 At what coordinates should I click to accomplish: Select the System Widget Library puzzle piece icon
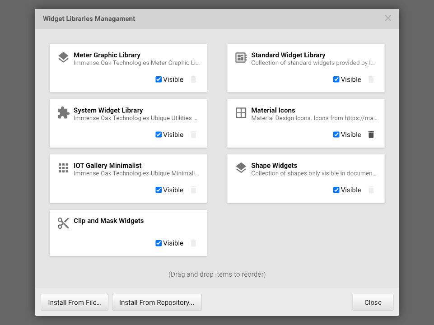(63, 112)
